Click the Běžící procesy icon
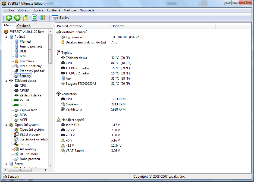 point(16,134)
